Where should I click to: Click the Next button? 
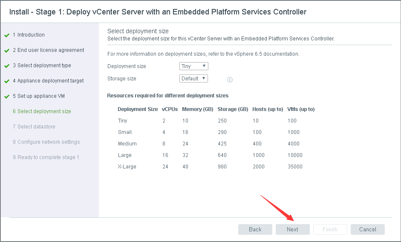point(293,230)
